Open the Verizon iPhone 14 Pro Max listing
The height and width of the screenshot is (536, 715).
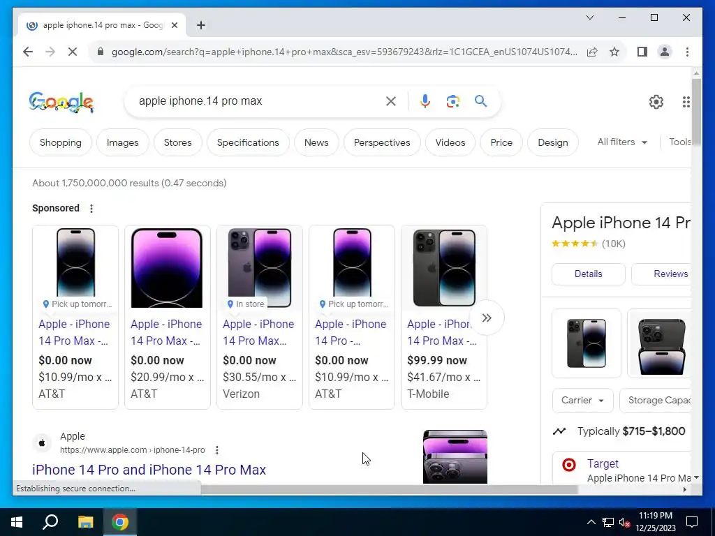click(x=260, y=318)
